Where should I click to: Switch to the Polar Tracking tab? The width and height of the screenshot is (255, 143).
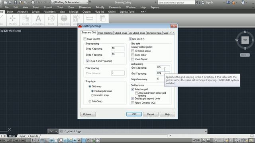coord(105,33)
